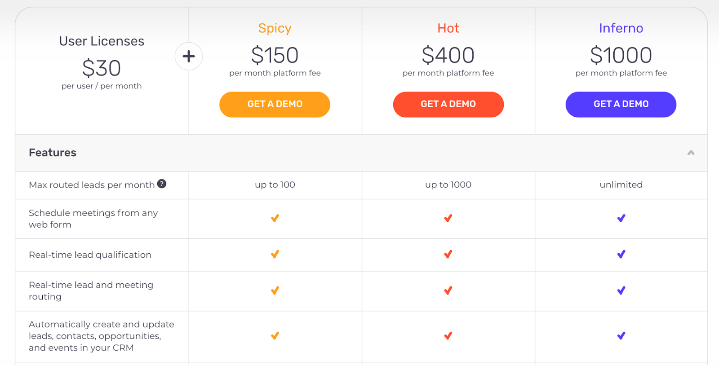Viewport: 719px width, 365px height.
Task: Click the Spicy checkmark for Schedule meetings row
Action: 275,218
